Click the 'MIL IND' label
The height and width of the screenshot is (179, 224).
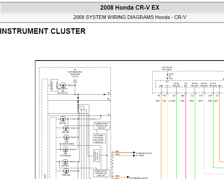(x=63, y=123)
